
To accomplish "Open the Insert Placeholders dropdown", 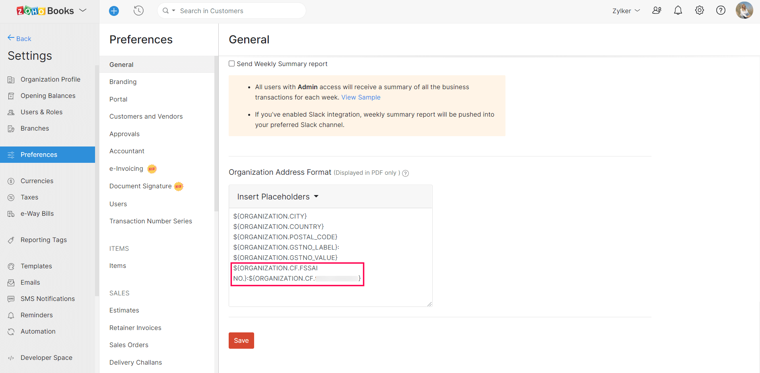I will (x=277, y=196).
